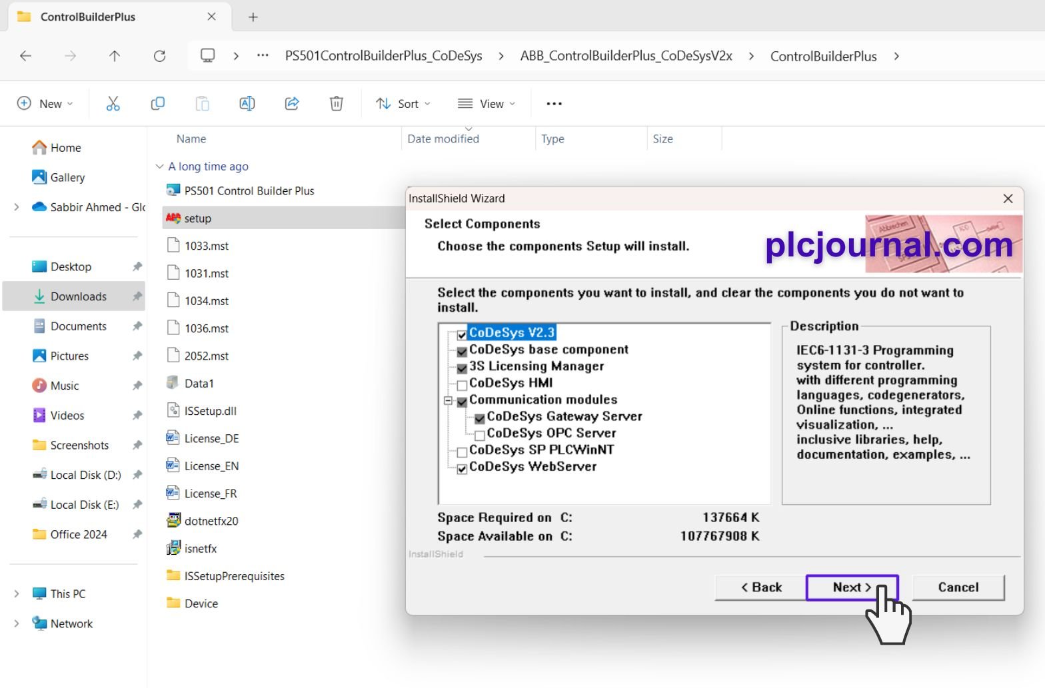Select the Data1 cabinet file icon
The image size is (1045, 688).
tap(173, 383)
